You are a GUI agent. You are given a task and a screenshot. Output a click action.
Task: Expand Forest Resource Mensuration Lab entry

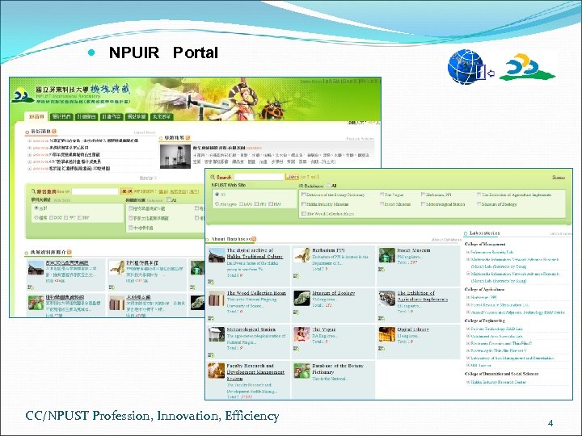pos(468,304)
